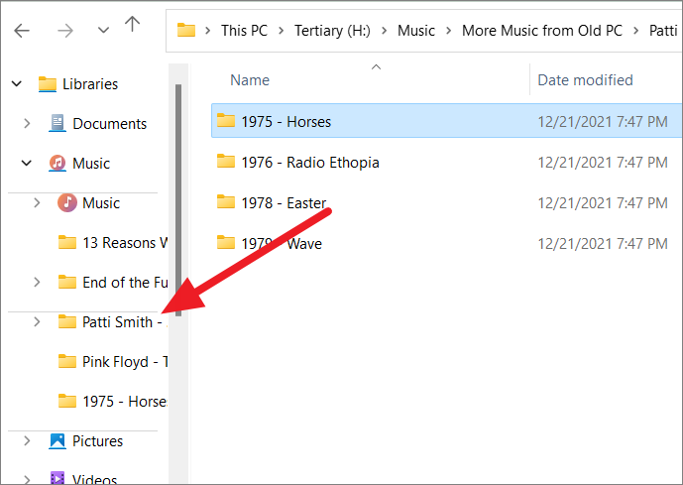
Task: Open chevron after More Music from Old PC
Action: coord(636,31)
